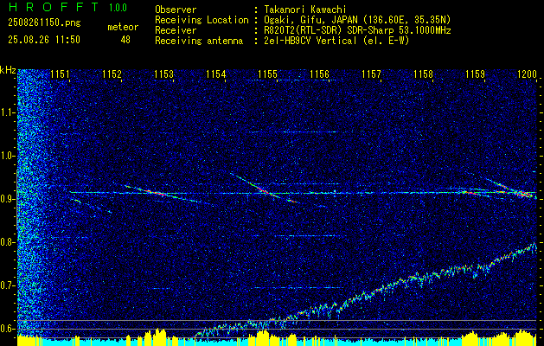The width and height of the screenshot is (544, 346).
Task: Click the Ogaki, Gifu, JAPAN location text
Action: click(x=356, y=20)
